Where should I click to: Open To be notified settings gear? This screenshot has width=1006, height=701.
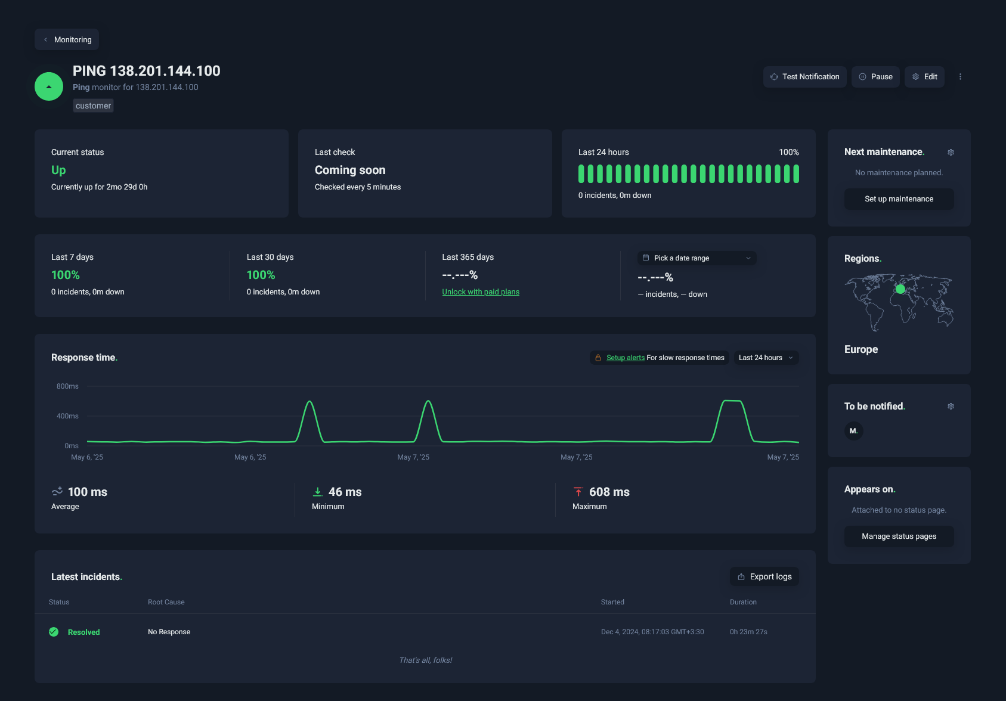click(951, 407)
